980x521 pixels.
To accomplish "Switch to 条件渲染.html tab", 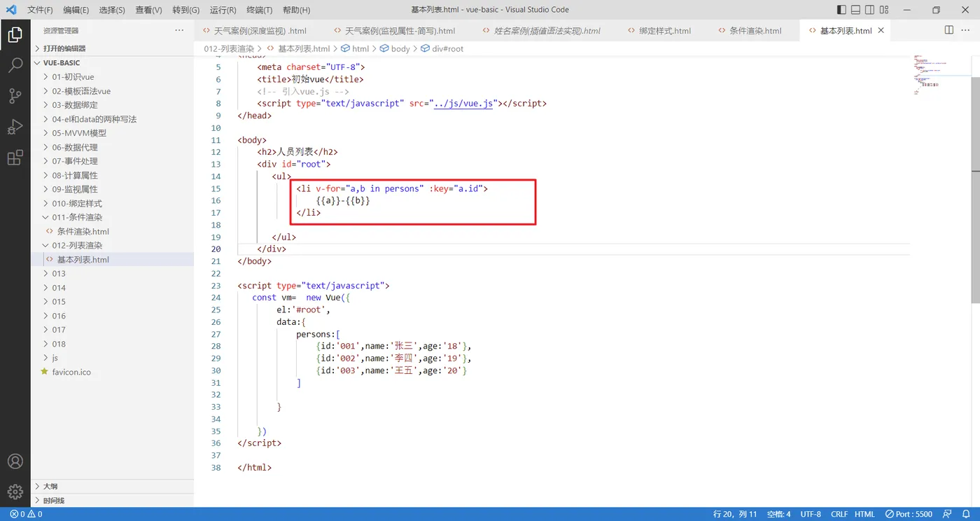I will (755, 31).
